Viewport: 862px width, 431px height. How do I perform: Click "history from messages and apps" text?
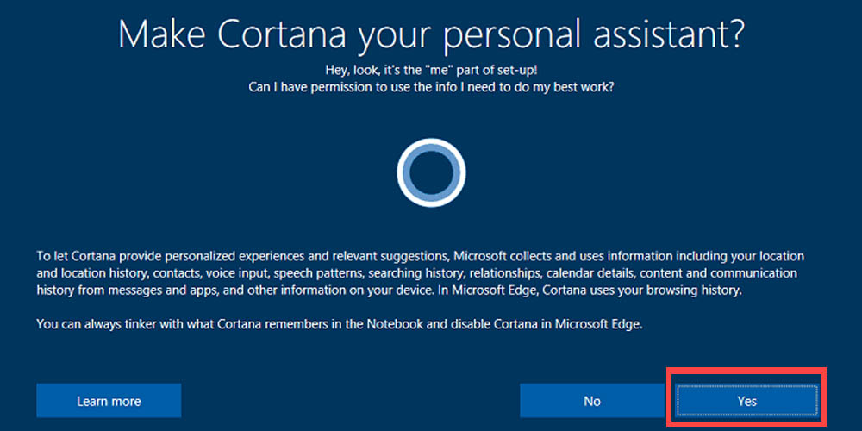click(125, 290)
